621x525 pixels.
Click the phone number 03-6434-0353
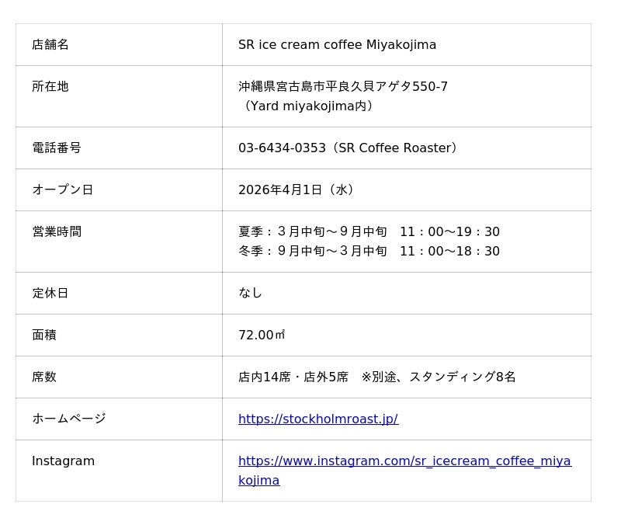click(x=282, y=148)
